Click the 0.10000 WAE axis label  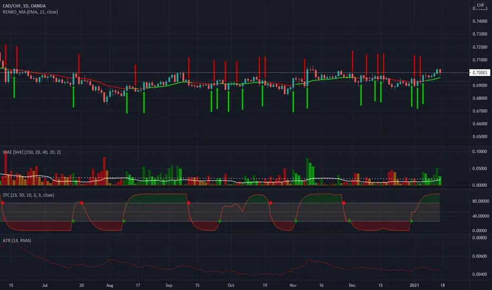coord(480,151)
